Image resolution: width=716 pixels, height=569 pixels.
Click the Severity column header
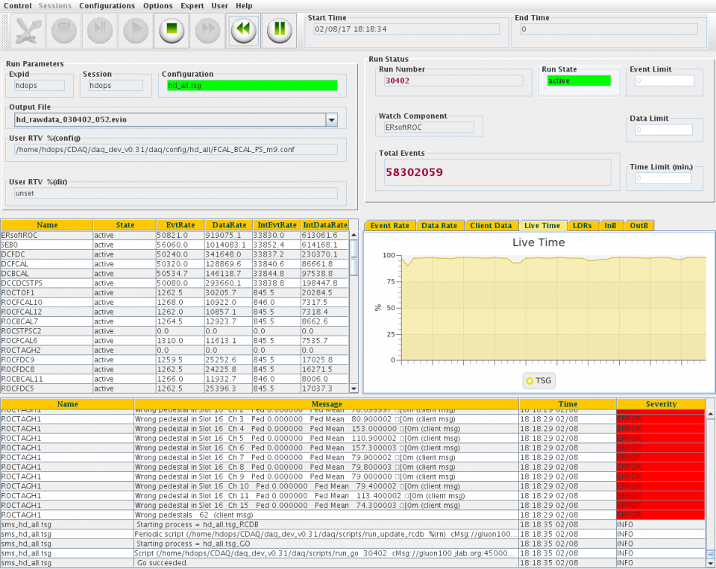pyautogui.click(x=661, y=404)
